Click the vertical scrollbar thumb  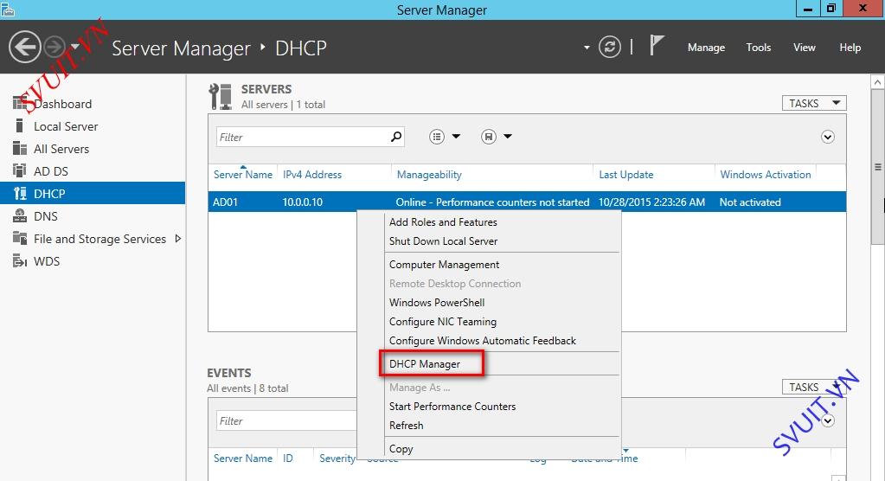[878, 167]
